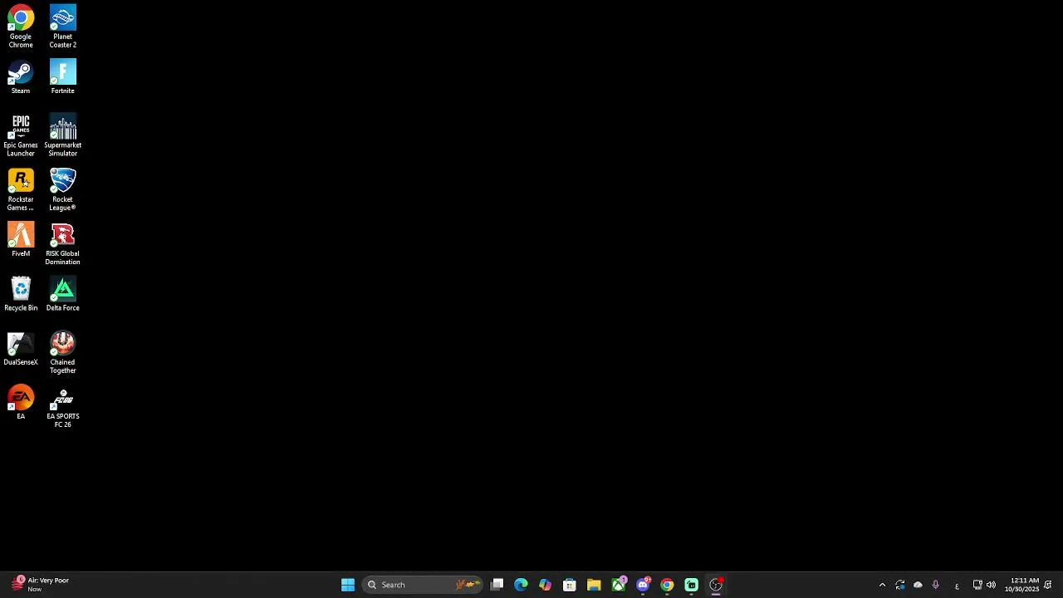Select the Chained Together desktop icon
The height and width of the screenshot is (598, 1063).
click(62, 353)
